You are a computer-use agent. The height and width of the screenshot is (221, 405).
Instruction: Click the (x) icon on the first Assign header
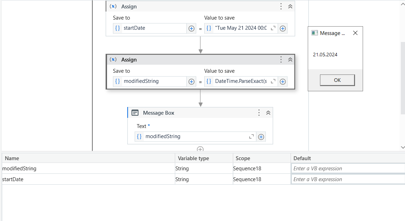coord(113,6)
